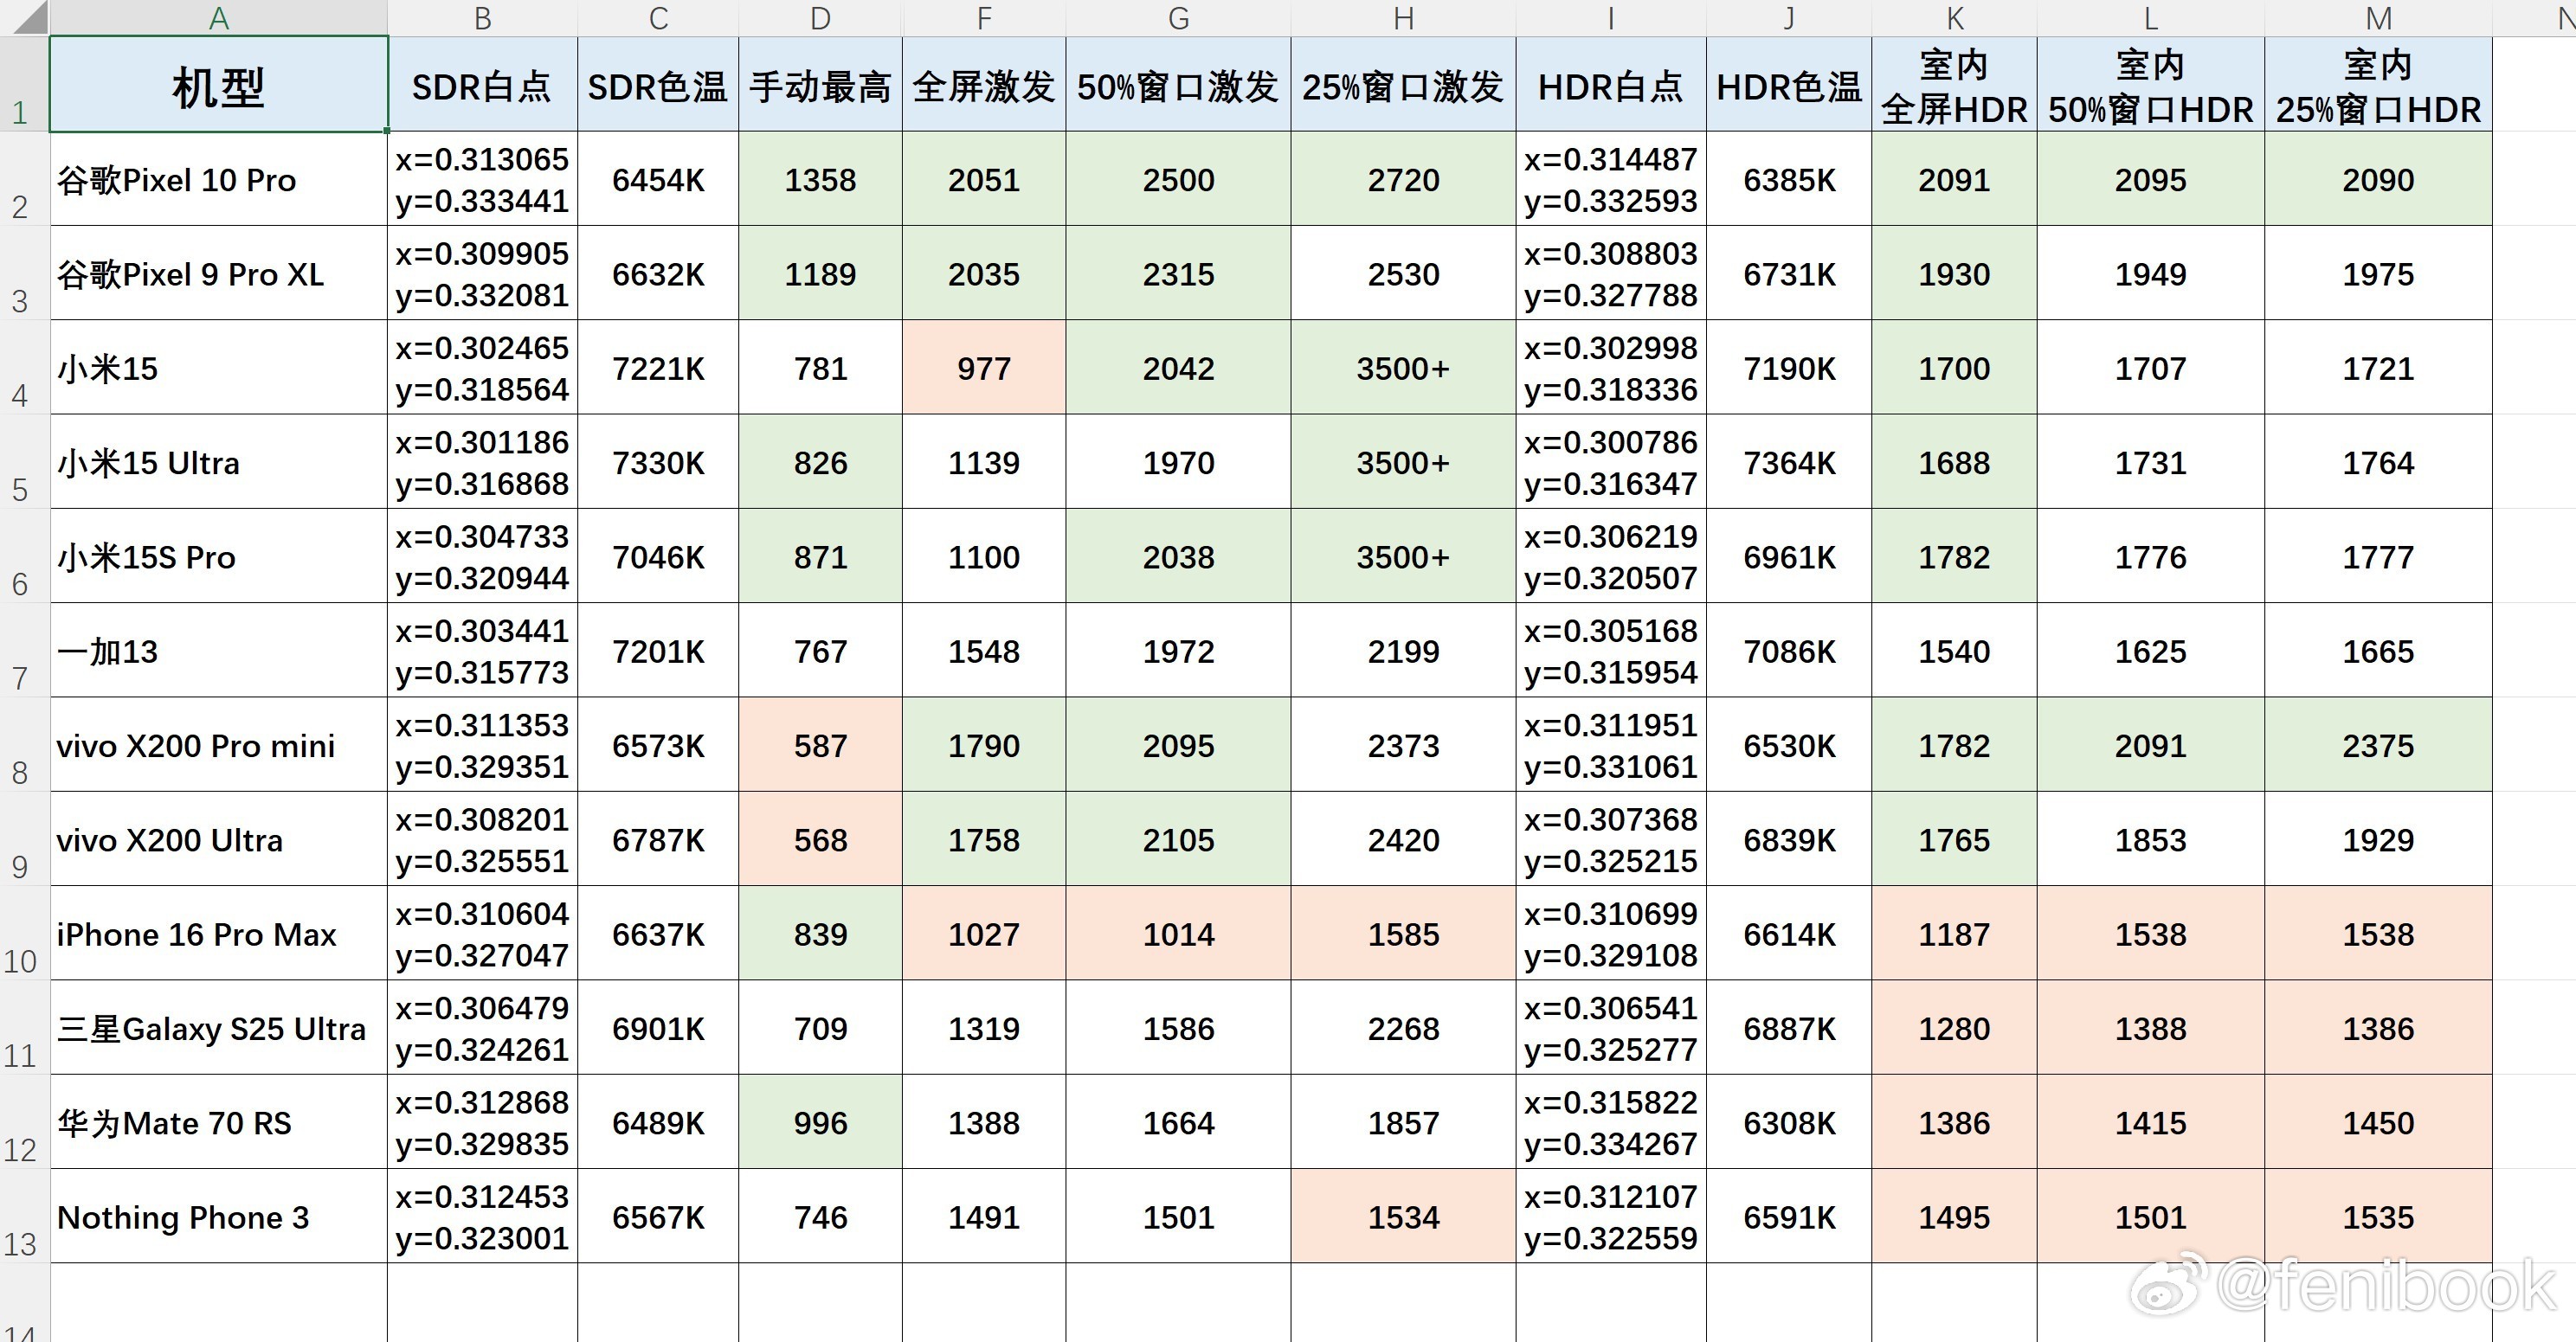
Task: Click 小米15 Ultra's 3500+ cell
Action: (x=1403, y=462)
